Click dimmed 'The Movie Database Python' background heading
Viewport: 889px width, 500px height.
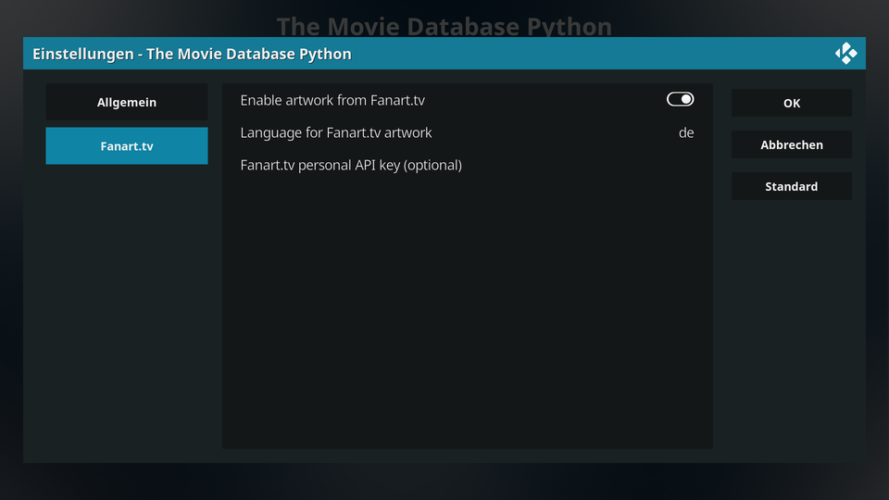444,26
